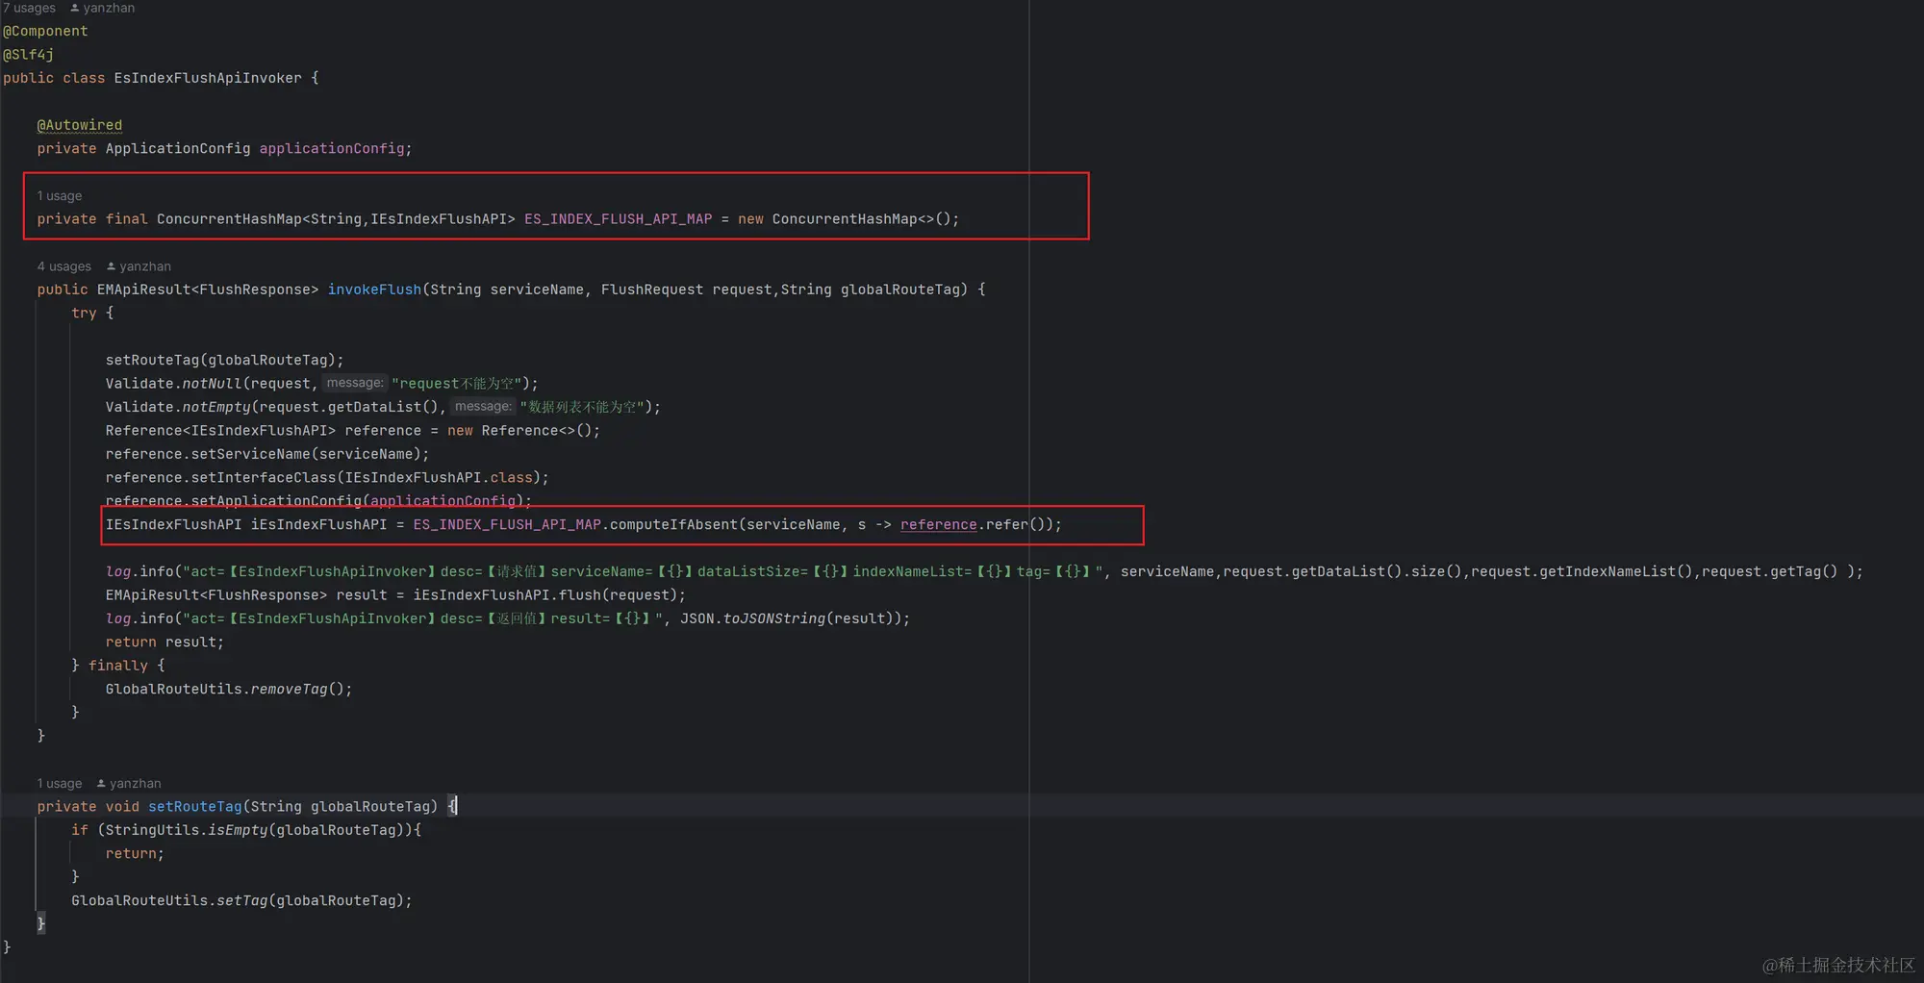Click the 'yanzhan' author hint above setRouteTag declaration

136,783
